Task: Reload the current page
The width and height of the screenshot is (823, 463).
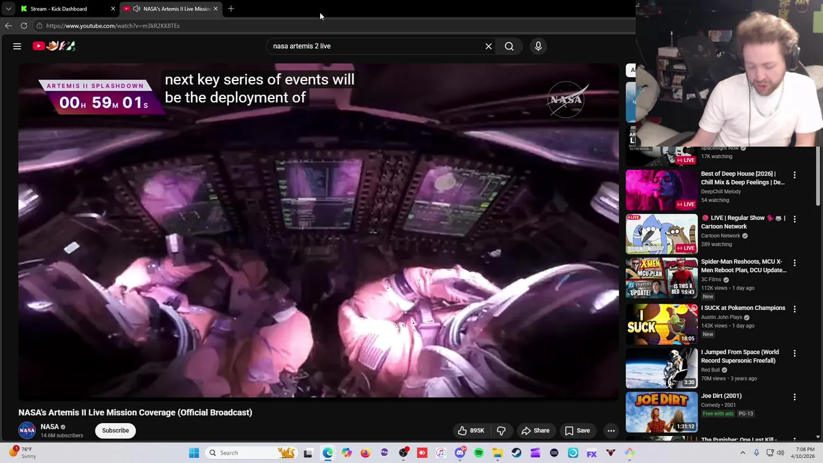Action: [24, 26]
